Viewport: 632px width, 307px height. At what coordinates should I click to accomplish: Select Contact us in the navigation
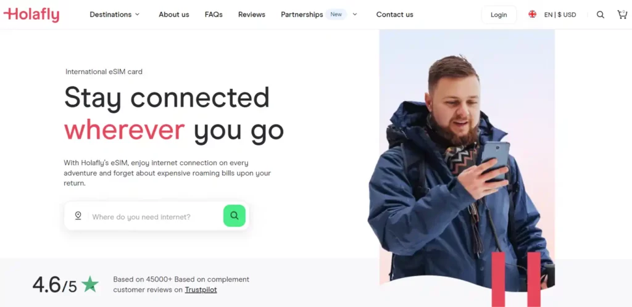tap(394, 14)
